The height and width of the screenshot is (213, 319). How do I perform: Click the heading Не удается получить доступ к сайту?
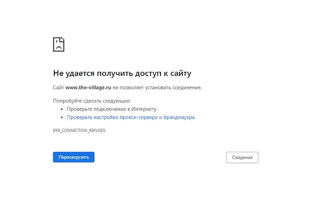tap(122, 73)
